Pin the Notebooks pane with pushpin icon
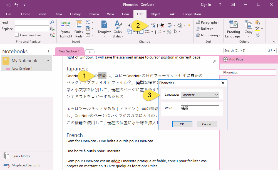This screenshot has height=170, width=278. pyautogui.click(x=48, y=51)
